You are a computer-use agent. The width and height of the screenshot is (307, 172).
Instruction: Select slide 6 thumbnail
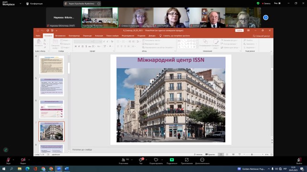52,109
